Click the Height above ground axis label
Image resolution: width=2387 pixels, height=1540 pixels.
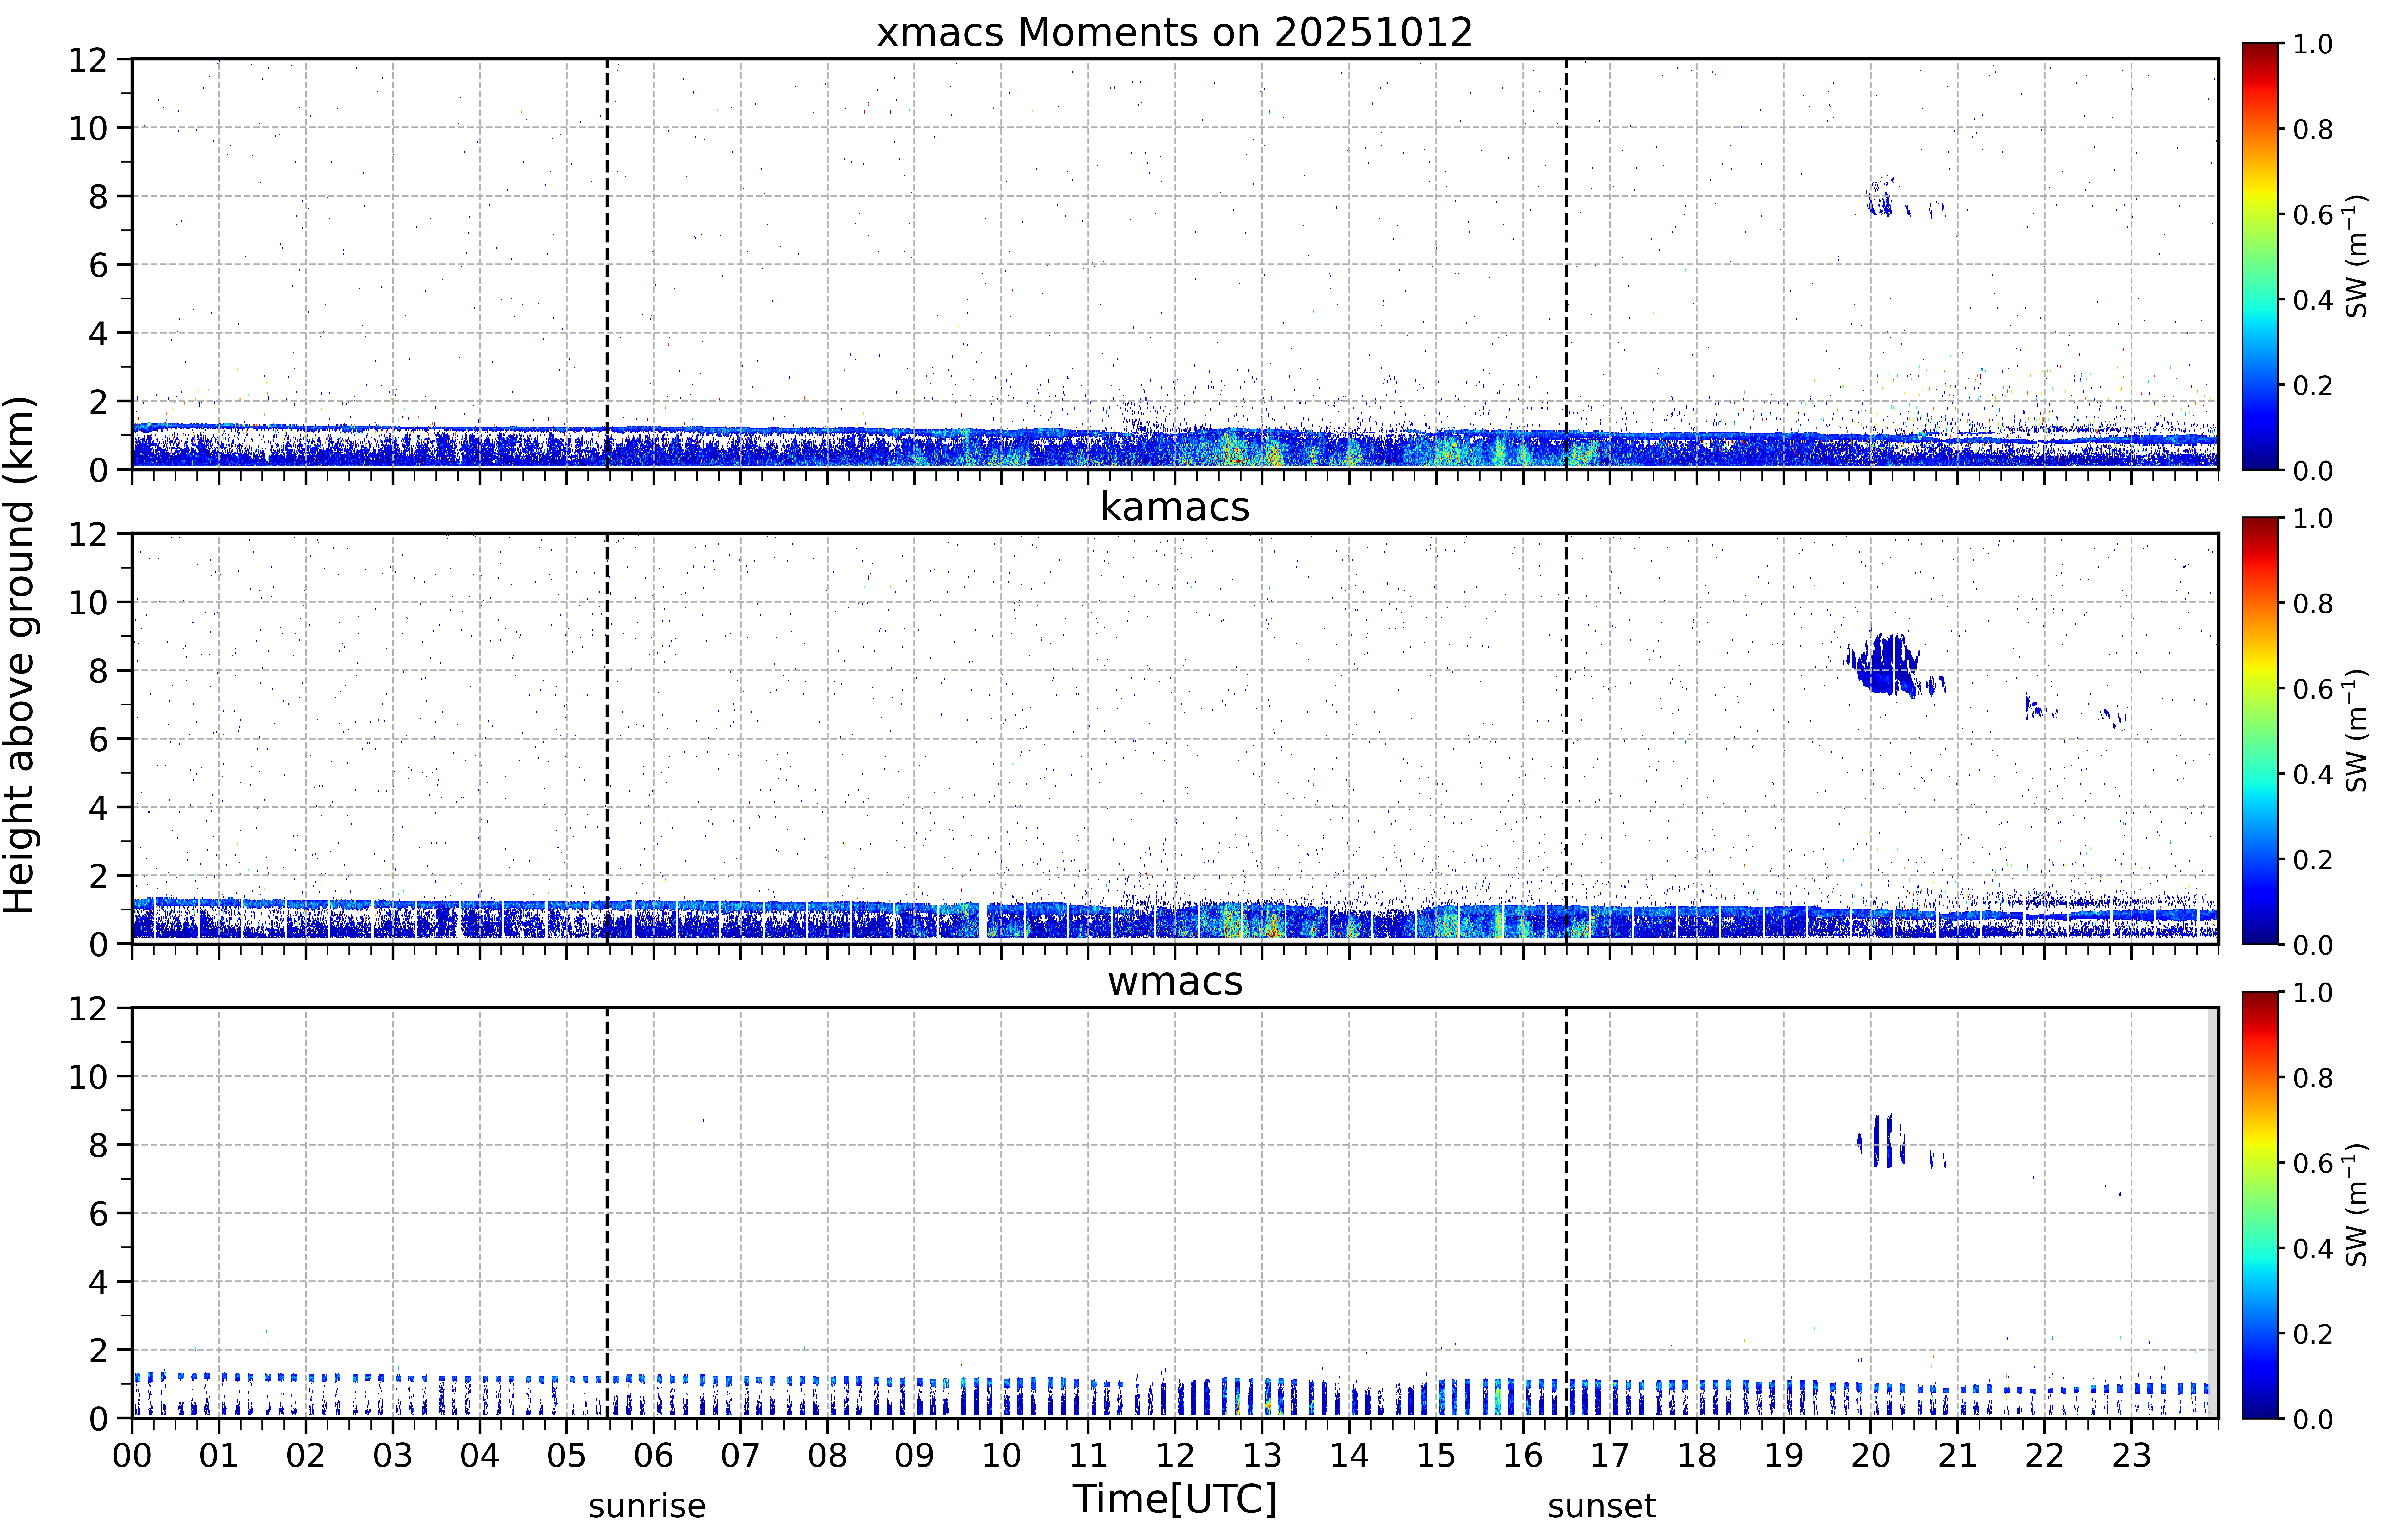click(x=19, y=655)
